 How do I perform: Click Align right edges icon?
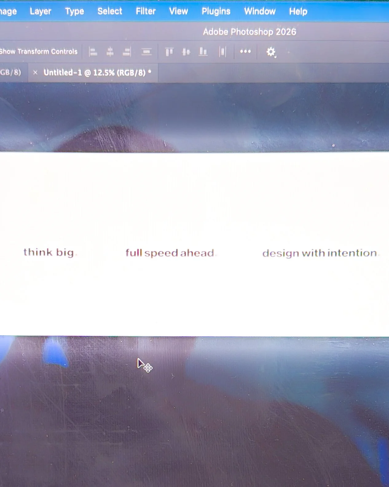point(127,52)
